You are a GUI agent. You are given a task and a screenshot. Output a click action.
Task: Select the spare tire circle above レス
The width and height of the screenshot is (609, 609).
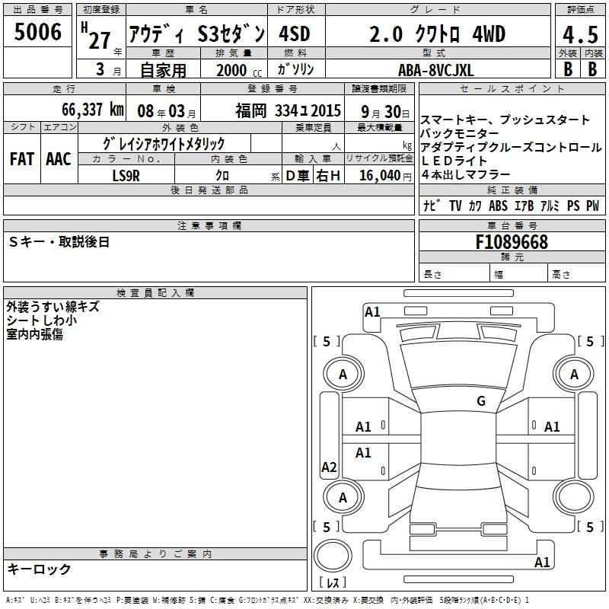(x=333, y=556)
